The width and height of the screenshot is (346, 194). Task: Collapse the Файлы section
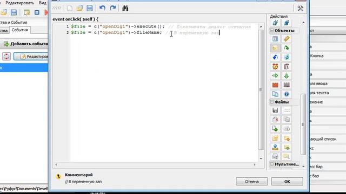coord(272,102)
